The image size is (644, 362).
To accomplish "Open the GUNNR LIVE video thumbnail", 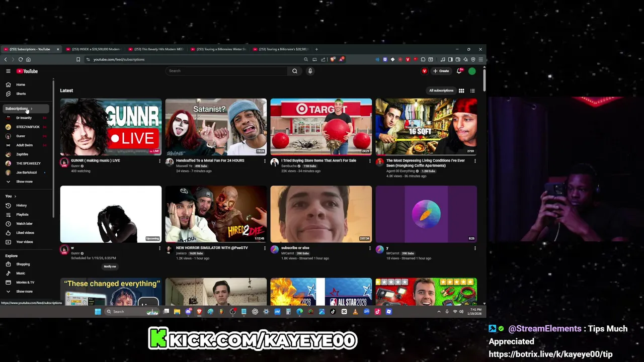I will tap(111, 127).
